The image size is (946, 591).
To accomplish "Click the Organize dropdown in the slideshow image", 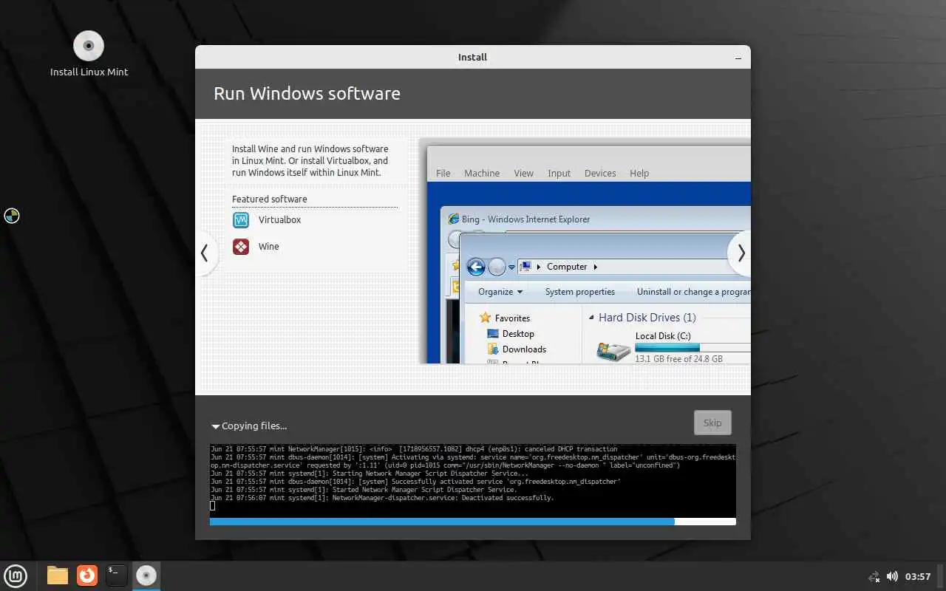I will tap(500, 292).
